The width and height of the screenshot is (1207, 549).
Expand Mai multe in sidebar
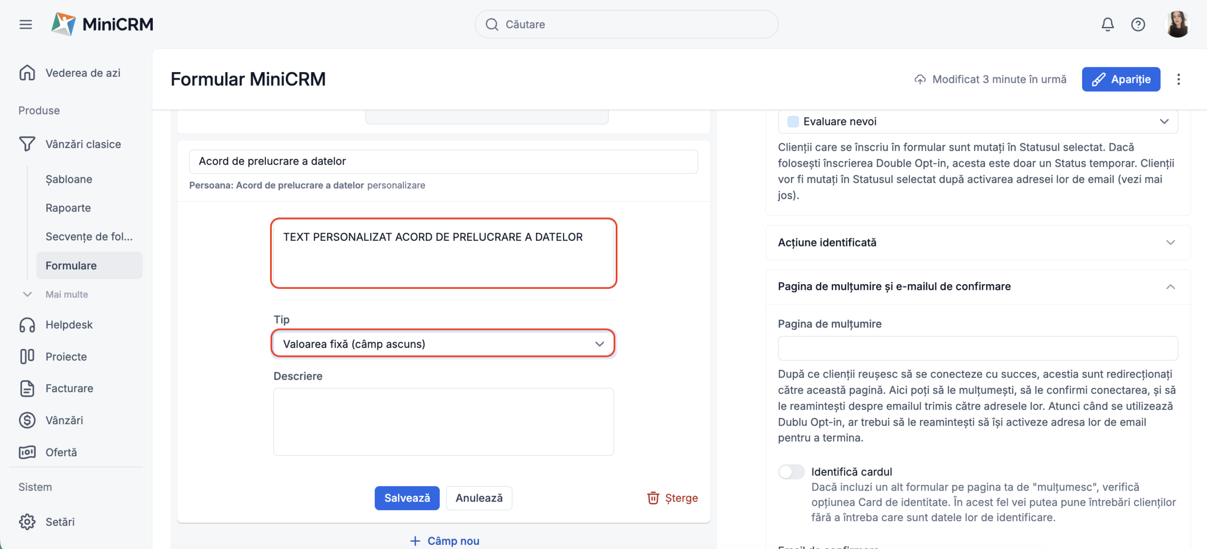tap(66, 295)
